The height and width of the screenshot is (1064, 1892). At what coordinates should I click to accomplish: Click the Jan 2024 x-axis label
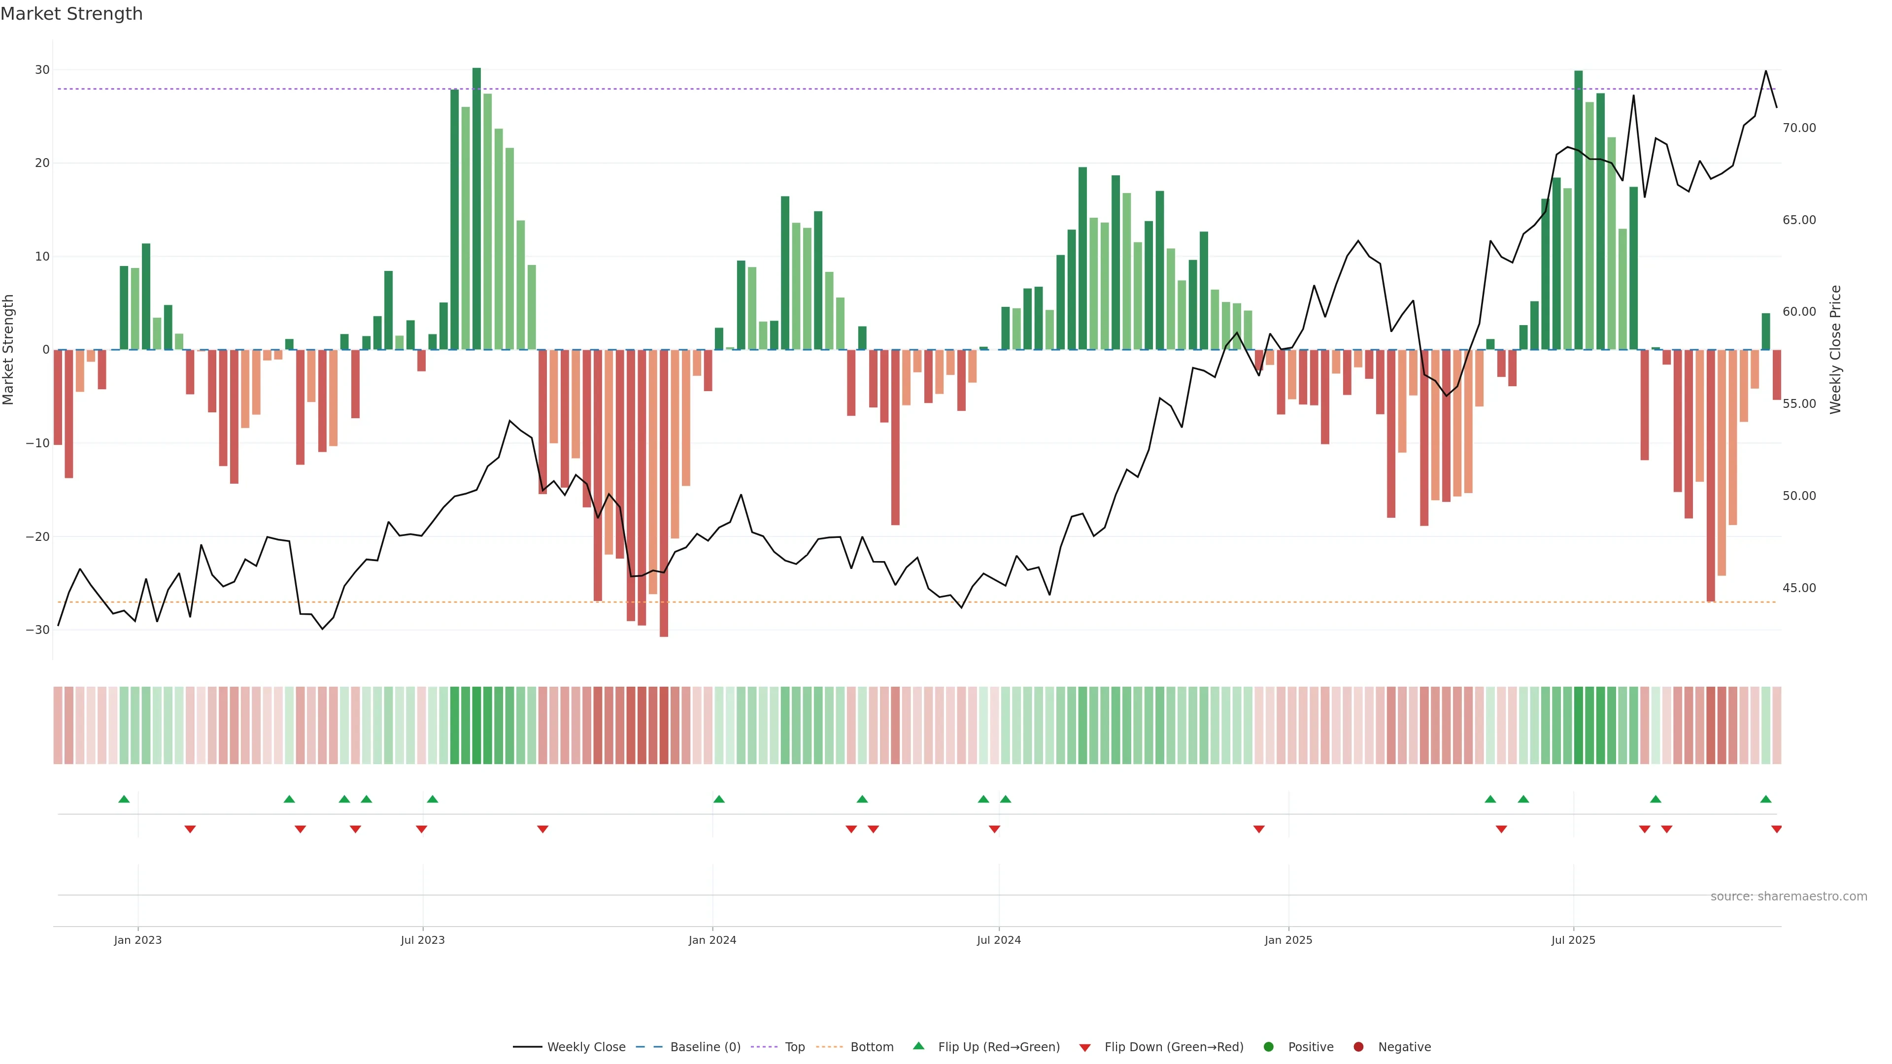(x=711, y=940)
